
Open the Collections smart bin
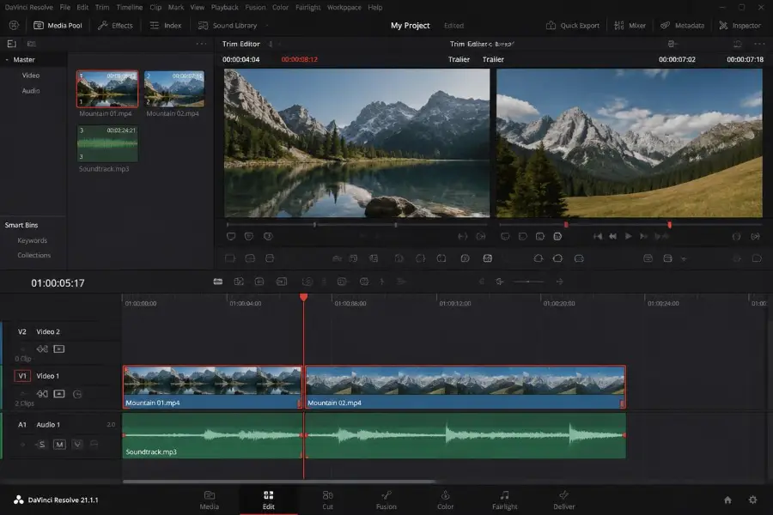[x=33, y=255]
